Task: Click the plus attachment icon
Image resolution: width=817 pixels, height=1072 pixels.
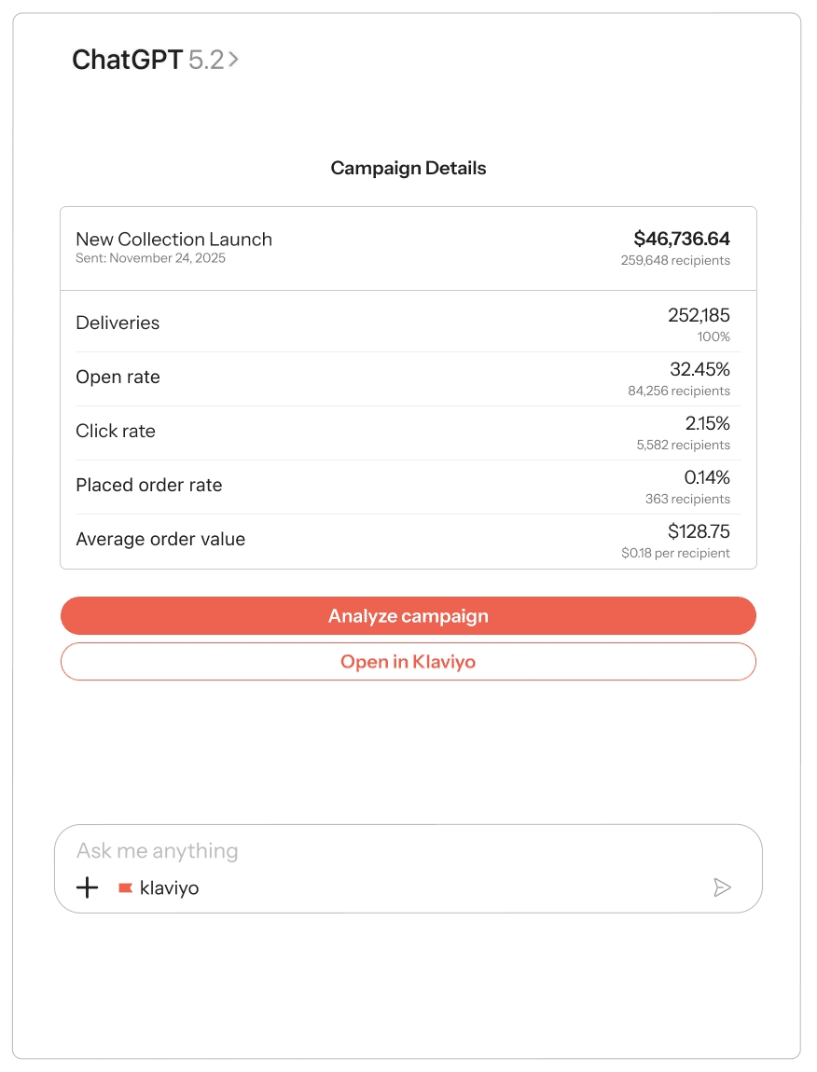Action: click(x=87, y=887)
